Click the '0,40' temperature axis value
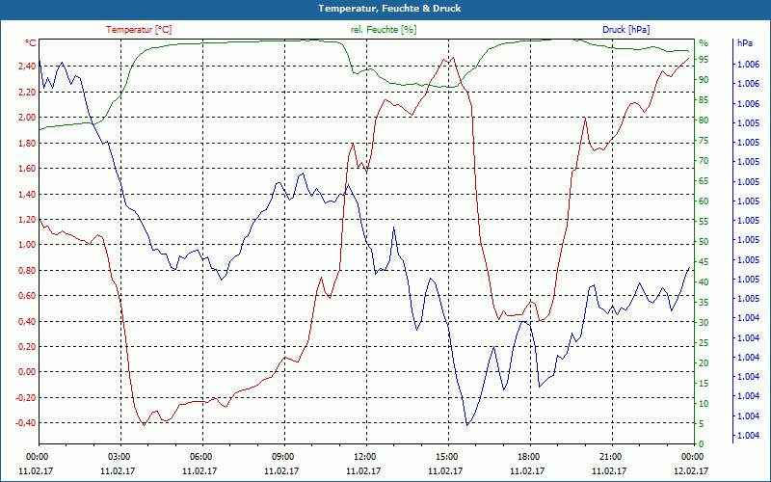 [27, 322]
